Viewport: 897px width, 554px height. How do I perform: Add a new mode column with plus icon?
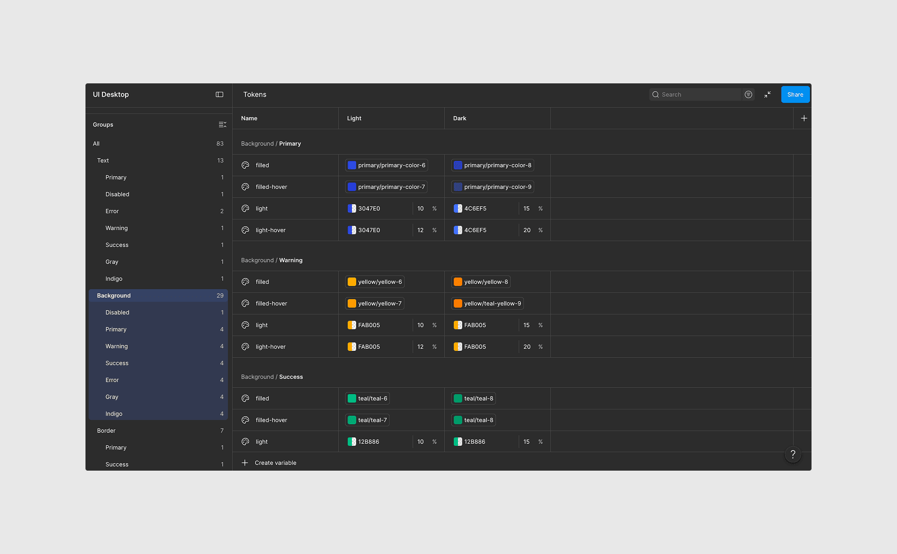(804, 118)
